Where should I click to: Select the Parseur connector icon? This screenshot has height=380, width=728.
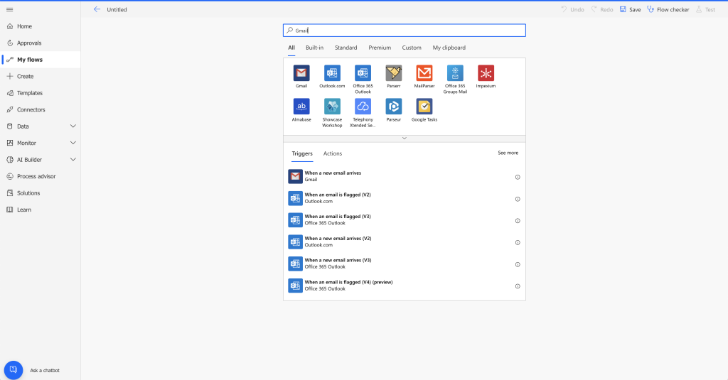(393, 107)
